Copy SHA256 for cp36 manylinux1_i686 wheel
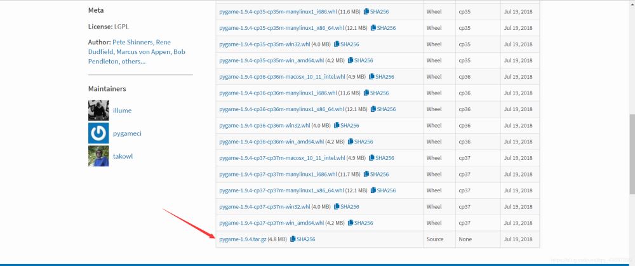Image resolution: width=635 pixels, height=266 pixels. pos(376,93)
